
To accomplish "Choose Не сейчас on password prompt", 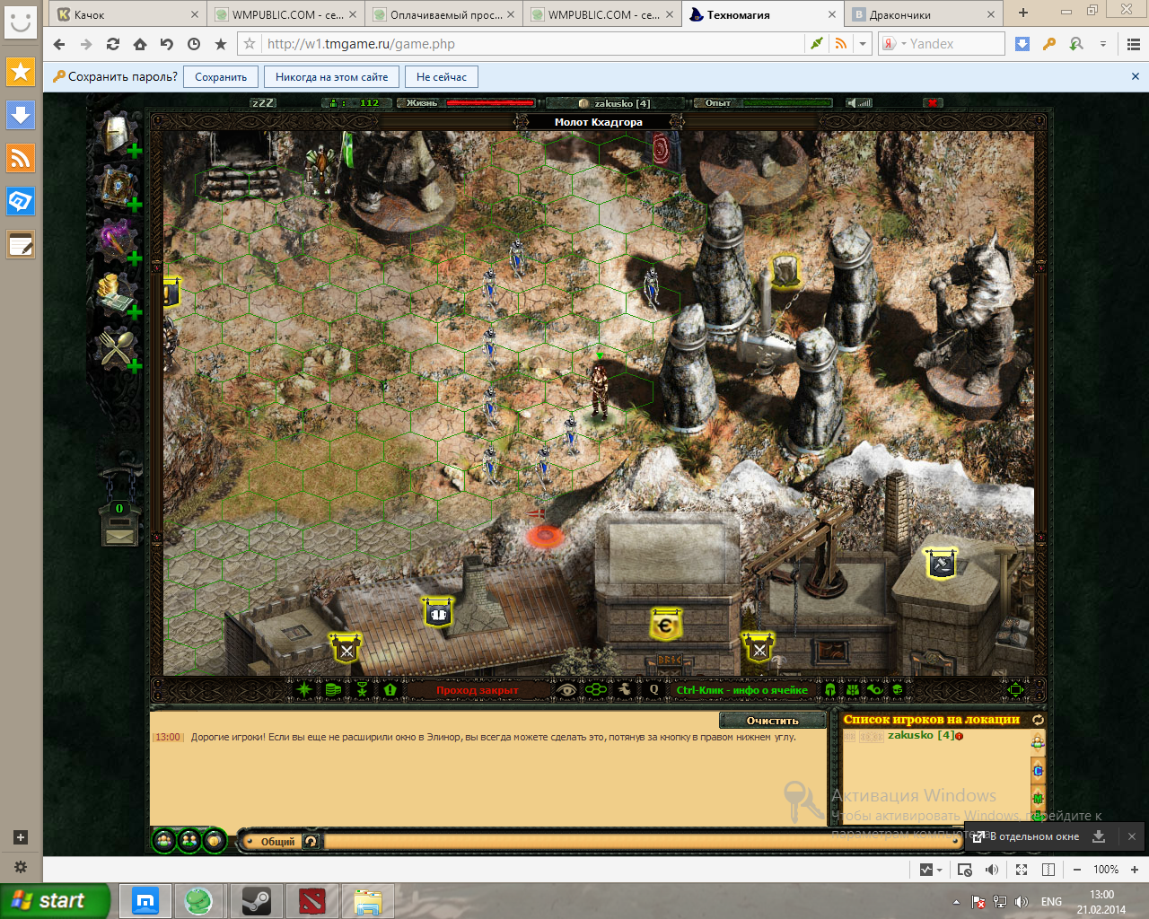I will coord(442,77).
